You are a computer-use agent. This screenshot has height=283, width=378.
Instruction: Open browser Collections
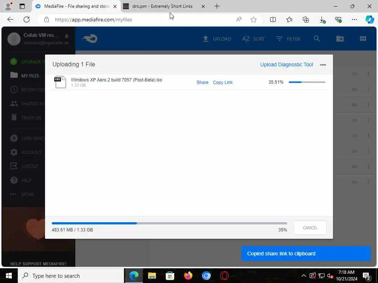305,20
